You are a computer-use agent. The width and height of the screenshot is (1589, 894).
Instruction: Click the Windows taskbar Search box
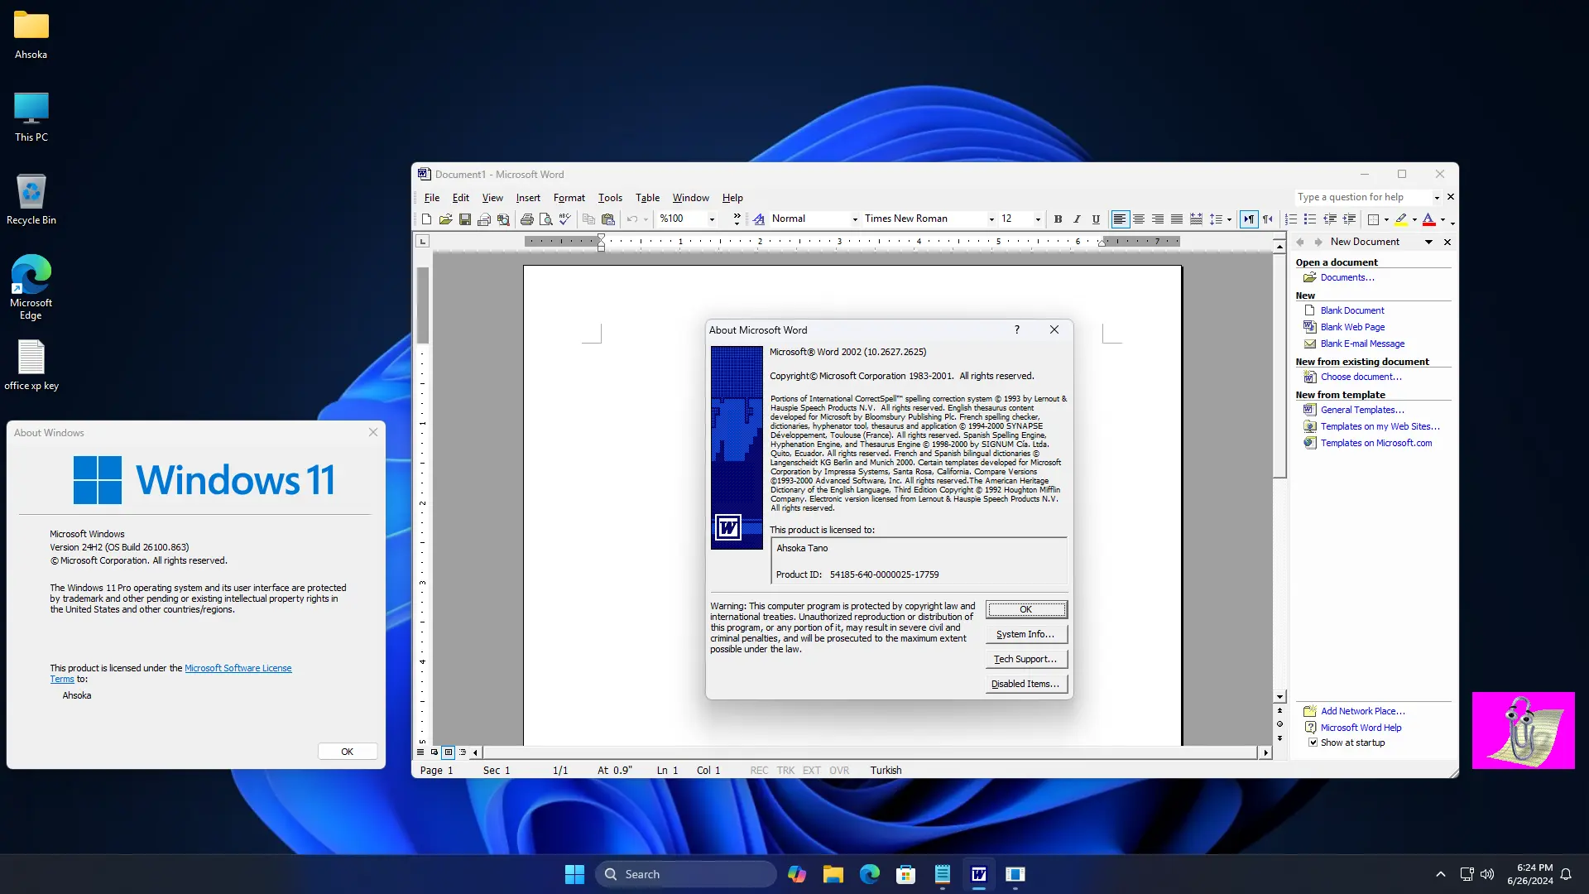[x=685, y=874]
